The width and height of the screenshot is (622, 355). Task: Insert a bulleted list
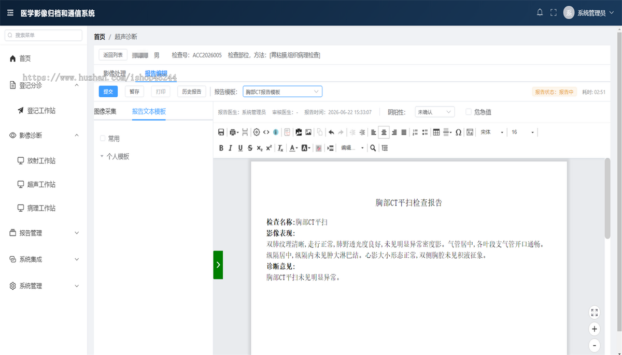click(x=425, y=132)
